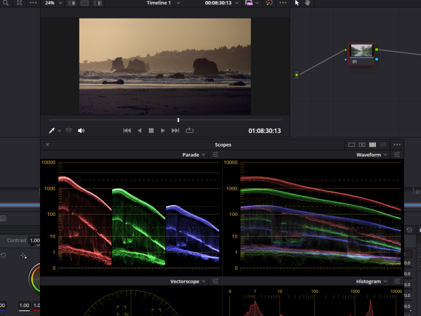This screenshot has width=421, height=316.
Task: Click the fit-viewer expand arrows icon
Action: click(19, 3)
